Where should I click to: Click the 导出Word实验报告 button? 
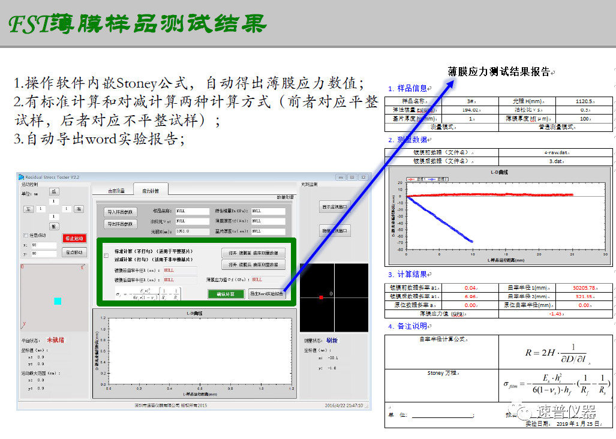pyautogui.click(x=267, y=294)
